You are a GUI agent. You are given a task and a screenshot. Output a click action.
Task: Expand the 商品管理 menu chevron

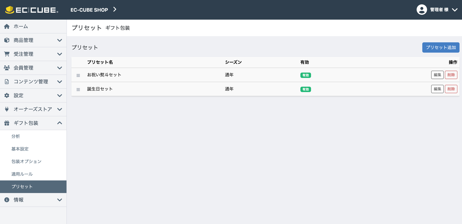[59, 40]
